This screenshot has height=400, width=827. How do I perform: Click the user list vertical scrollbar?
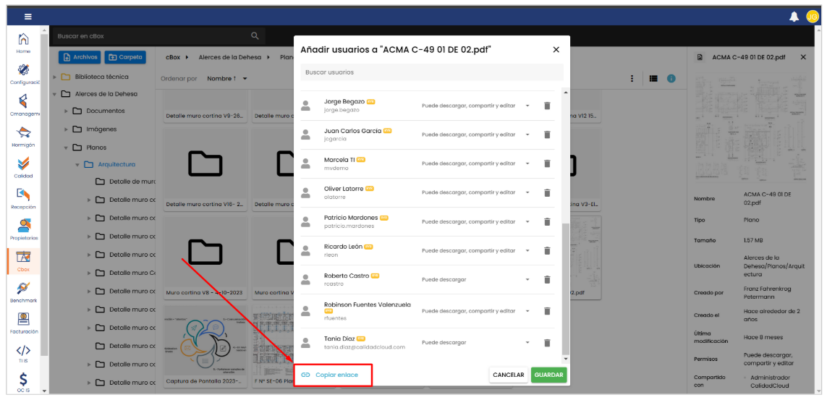pyautogui.click(x=565, y=289)
